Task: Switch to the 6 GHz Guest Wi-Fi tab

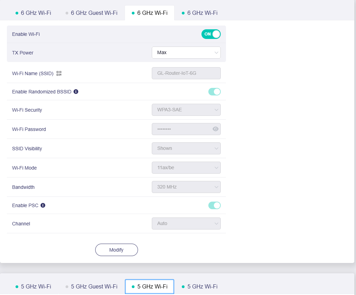Action: coord(91,13)
